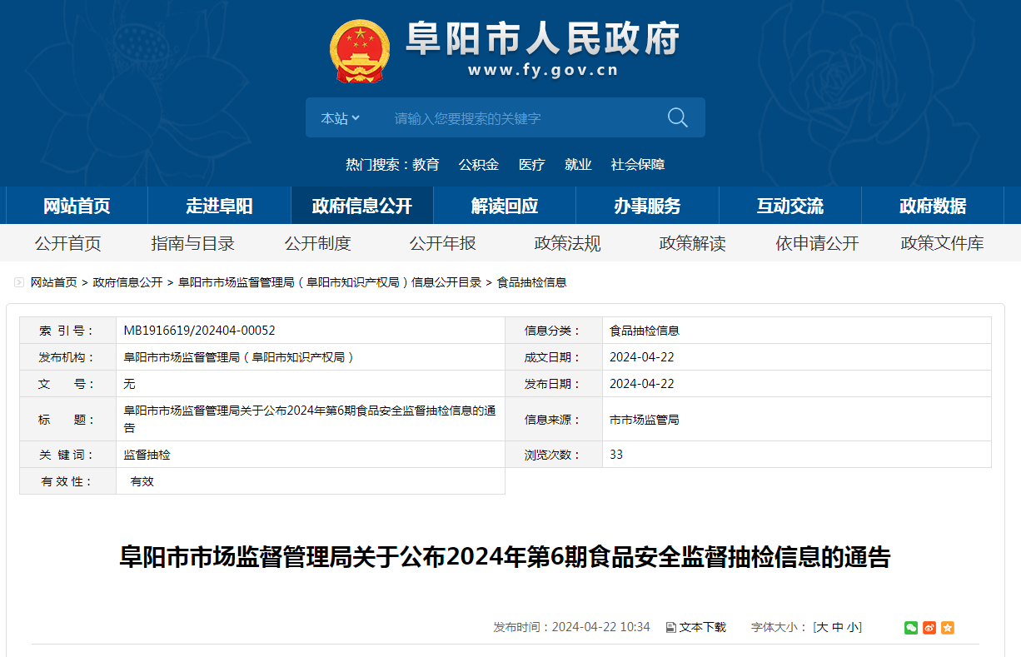1021x657 pixels.
Task: Select 公开首页 in the sub navigation
Action: click(x=67, y=243)
